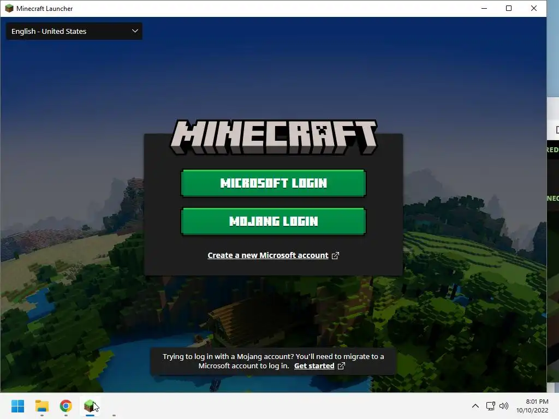Click the Minecraft Launcher taskbar icon
559x419 pixels.
(x=90, y=406)
